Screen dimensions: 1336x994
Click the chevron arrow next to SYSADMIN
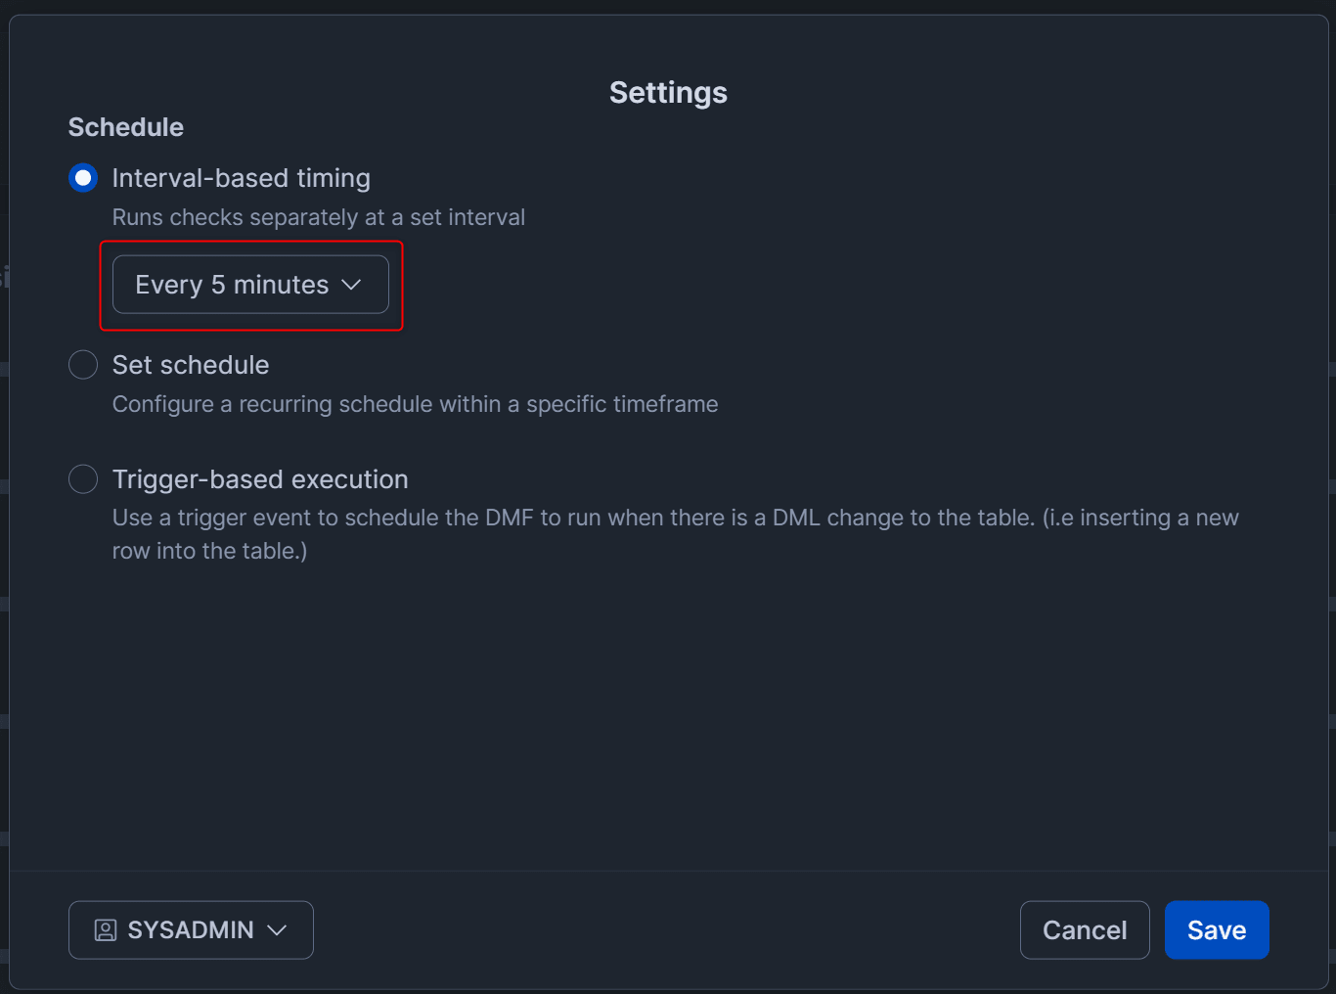278,930
